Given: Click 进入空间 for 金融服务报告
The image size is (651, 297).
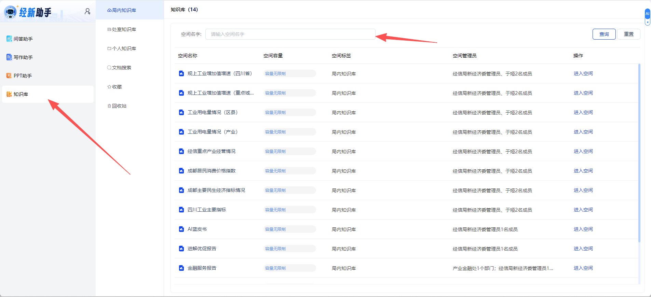Looking at the screenshot, I should [583, 268].
